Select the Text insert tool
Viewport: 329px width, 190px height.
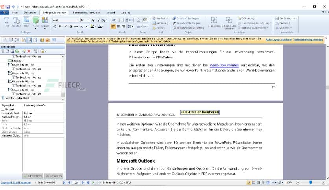coord(7,22)
